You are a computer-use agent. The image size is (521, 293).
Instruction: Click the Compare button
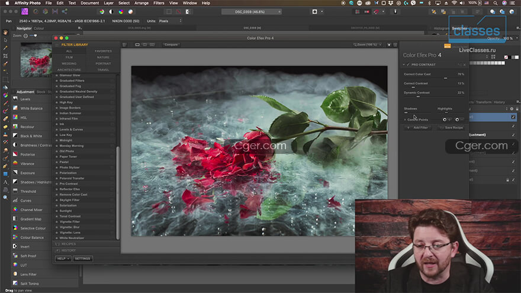tap(171, 44)
